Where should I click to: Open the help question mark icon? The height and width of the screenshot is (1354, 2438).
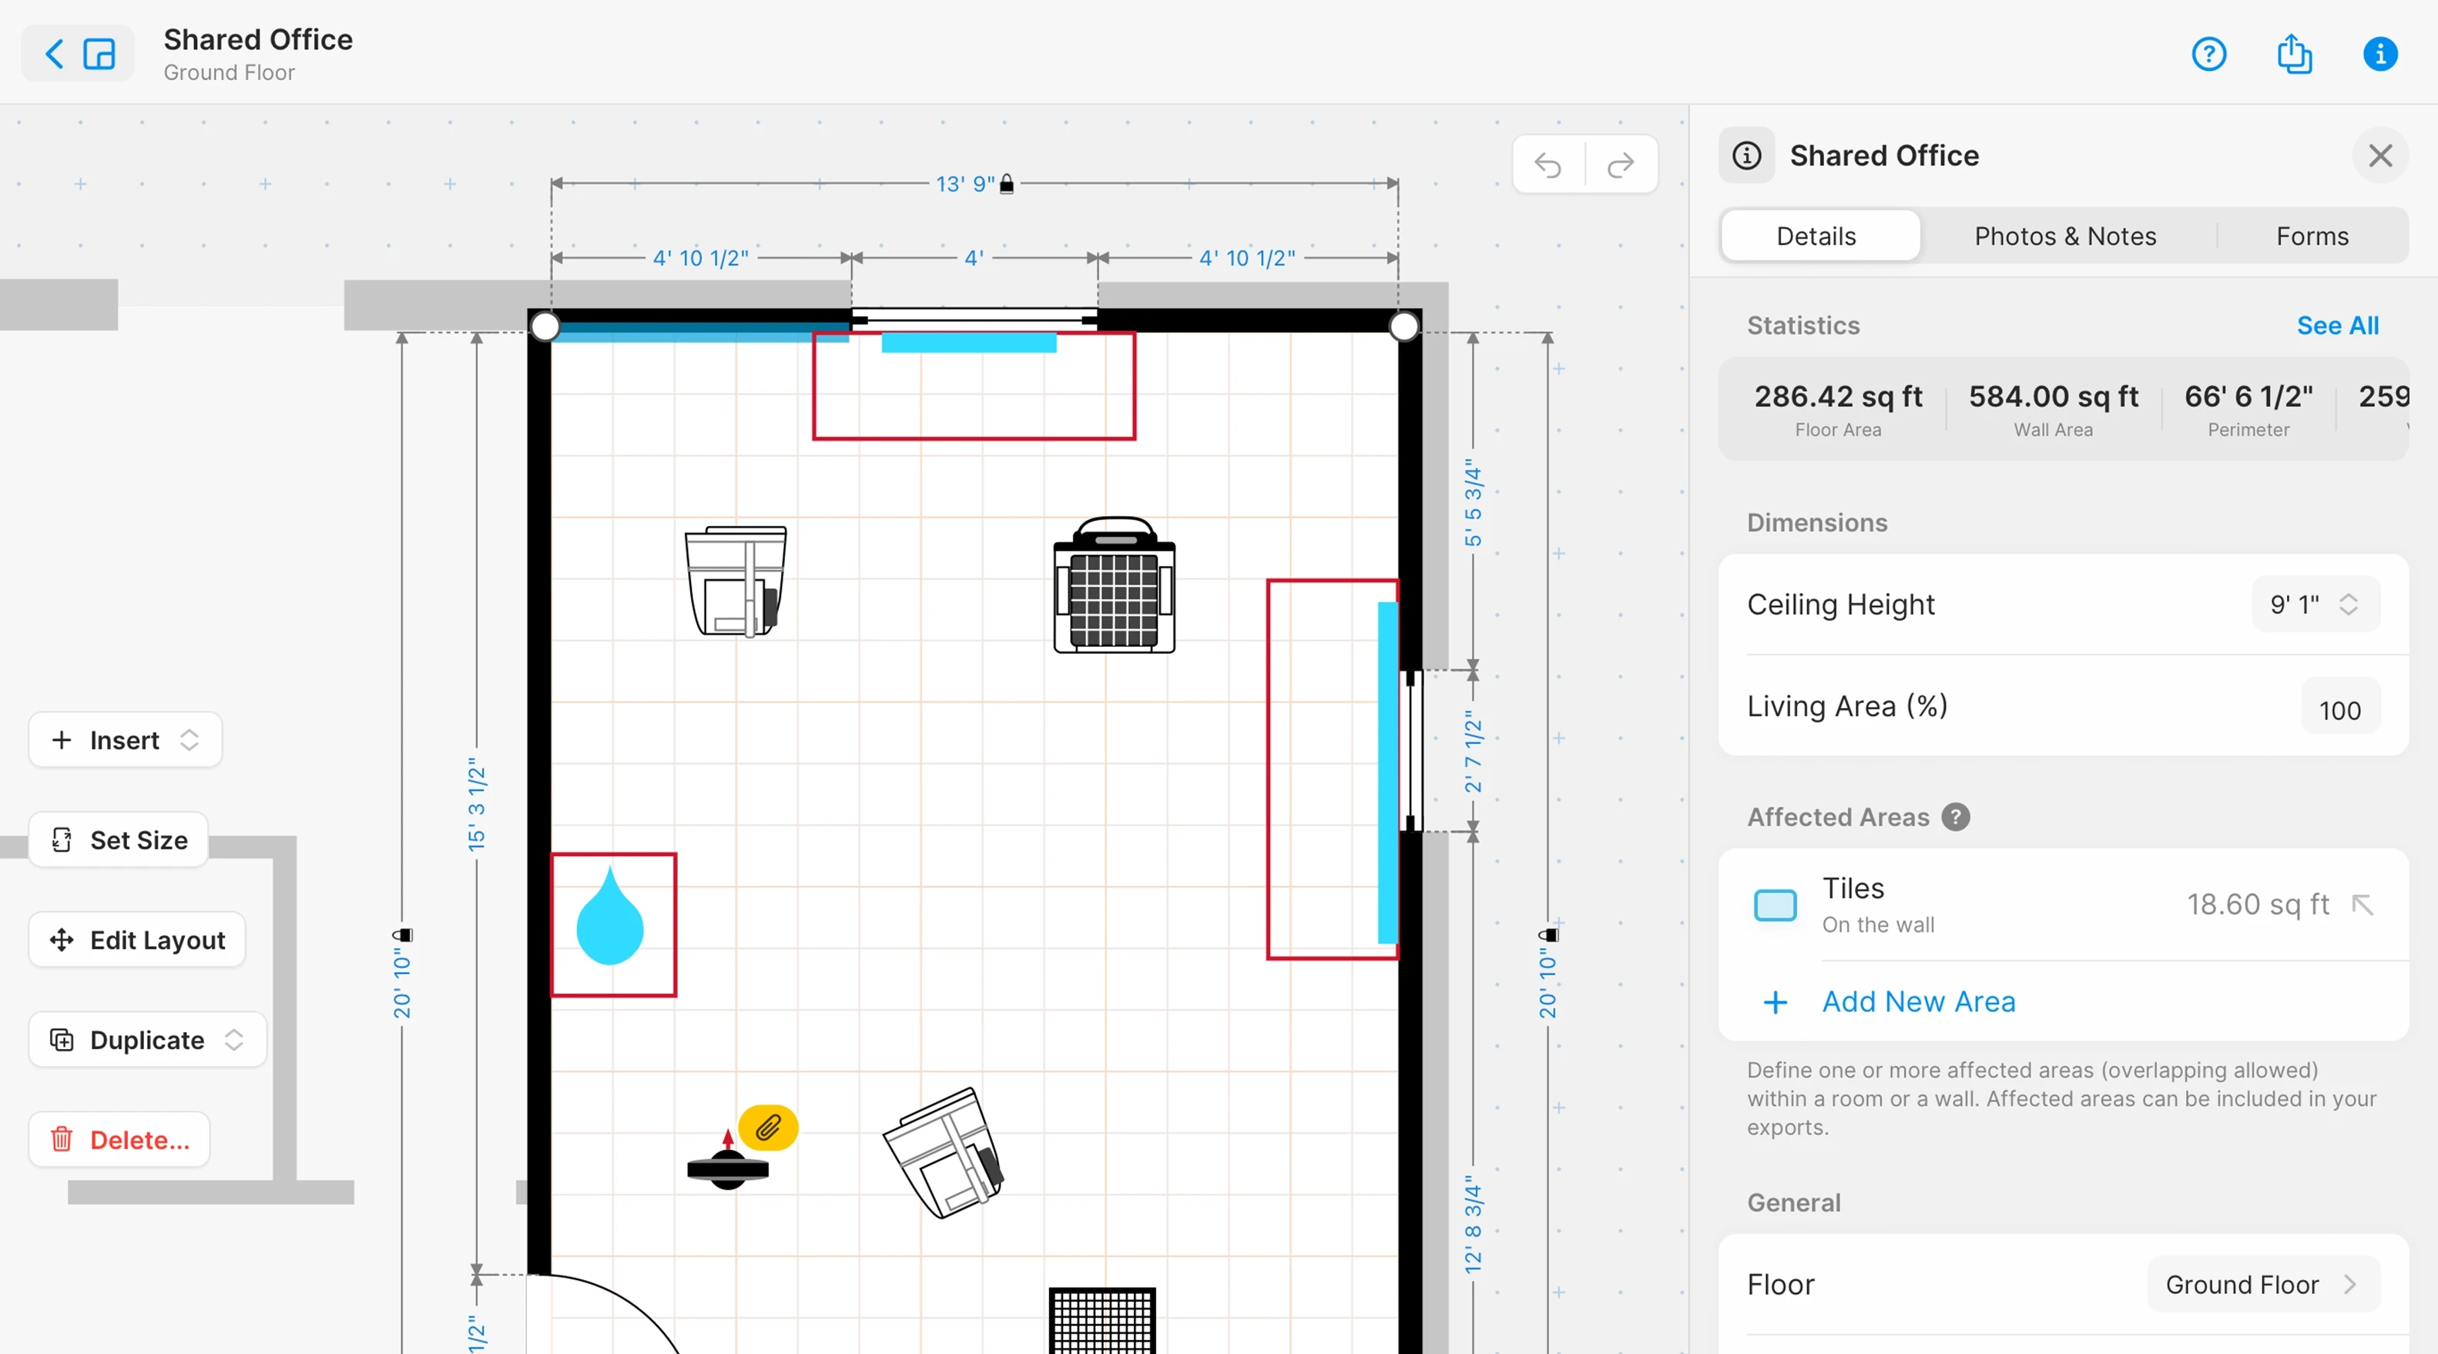click(x=2208, y=54)
